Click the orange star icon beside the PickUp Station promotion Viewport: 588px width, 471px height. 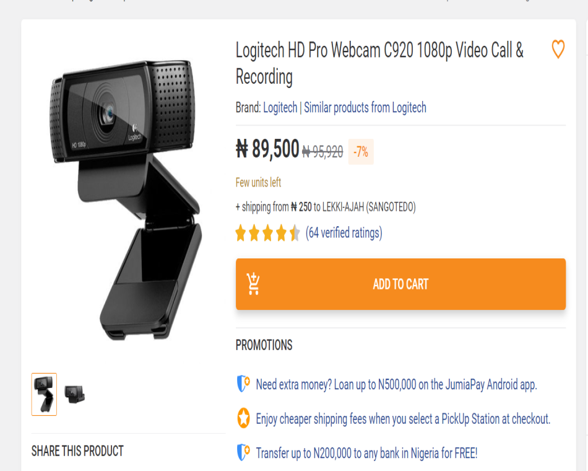point(243,418)
